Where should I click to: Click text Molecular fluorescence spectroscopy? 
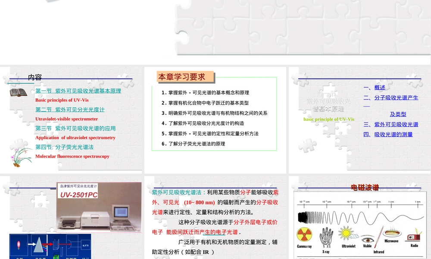pyautogui.click(x=72, y=156)
